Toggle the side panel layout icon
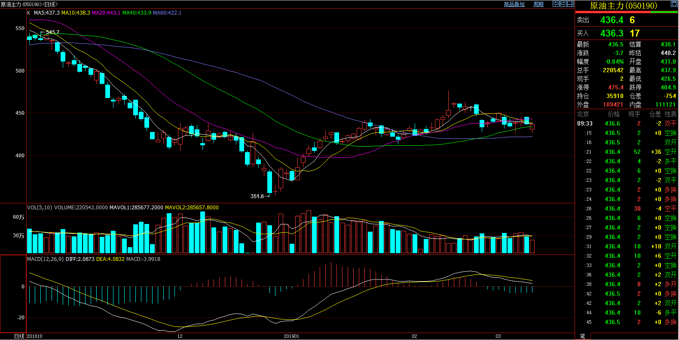This screenshot has width=679, height=340. coord(571,4)
